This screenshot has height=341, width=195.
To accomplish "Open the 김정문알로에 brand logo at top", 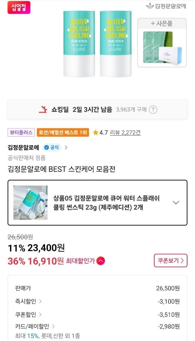I will pos(166,6).
